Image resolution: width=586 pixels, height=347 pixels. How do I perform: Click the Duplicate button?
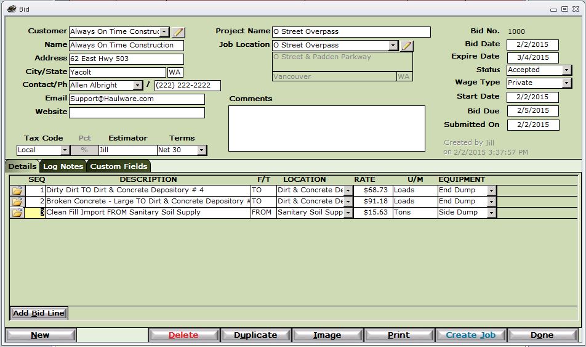point(255,335)
